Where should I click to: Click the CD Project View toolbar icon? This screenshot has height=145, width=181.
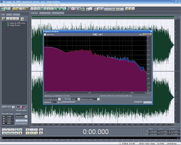tap(9, 9)
